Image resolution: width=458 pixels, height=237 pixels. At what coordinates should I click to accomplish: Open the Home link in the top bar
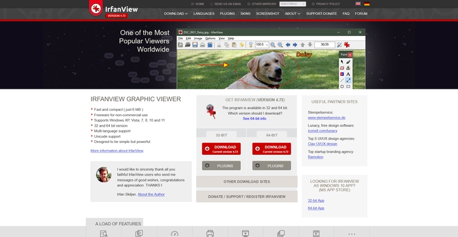198,4
